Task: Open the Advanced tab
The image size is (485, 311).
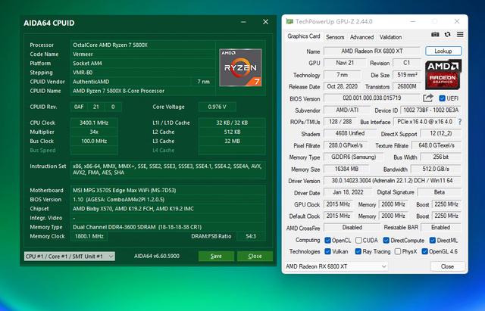Action: pyautogui.click(x=361, y=36)
